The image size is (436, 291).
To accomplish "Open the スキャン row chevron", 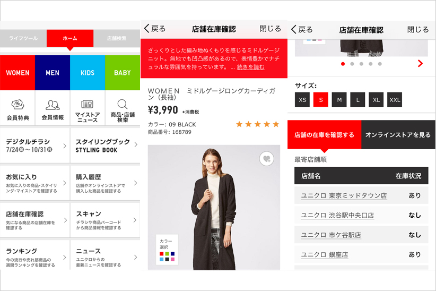I will pyautogui.click(x=135, y=220).
